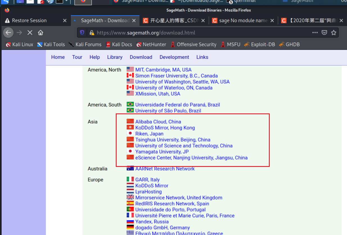Close the 开心星人的博客 CSDN tab
Screen dimensions: 347x235
[x=203, y=21]
